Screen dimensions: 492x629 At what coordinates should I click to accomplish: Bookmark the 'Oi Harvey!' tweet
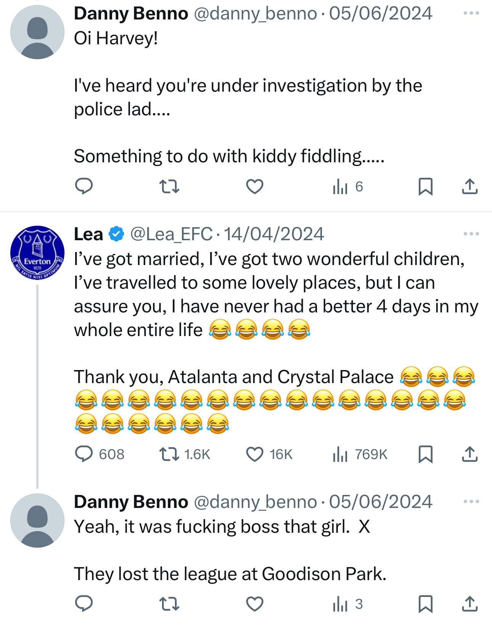425,187
